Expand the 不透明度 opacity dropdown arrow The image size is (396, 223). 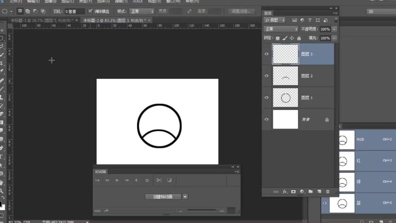point(335,29)
